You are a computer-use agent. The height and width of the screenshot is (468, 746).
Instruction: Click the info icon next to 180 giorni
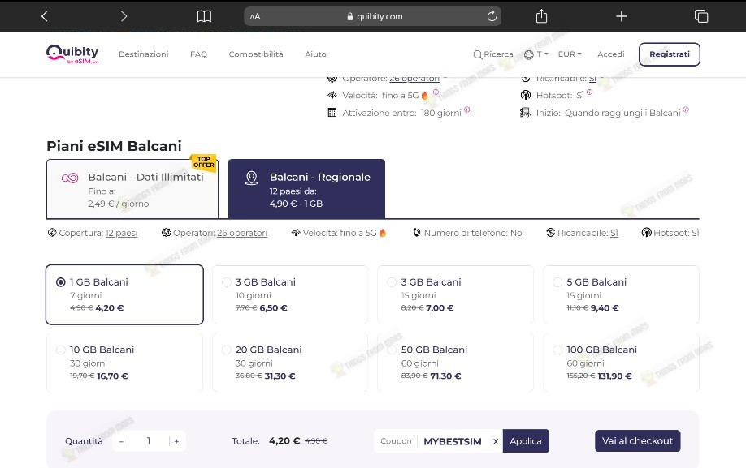tap(466, 109)
